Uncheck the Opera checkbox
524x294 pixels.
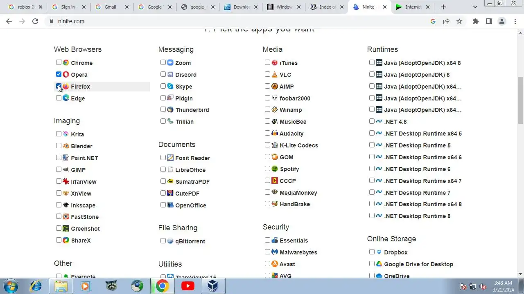tap(59, 74)
